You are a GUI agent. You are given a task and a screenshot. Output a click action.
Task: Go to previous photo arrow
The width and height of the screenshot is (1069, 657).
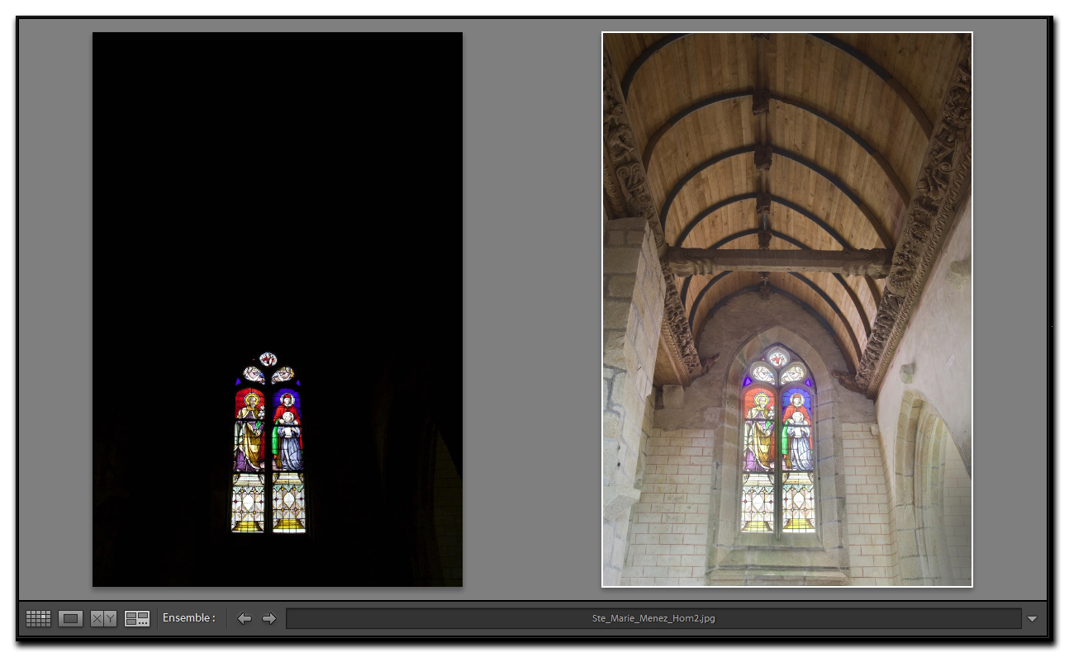[245, 618]
